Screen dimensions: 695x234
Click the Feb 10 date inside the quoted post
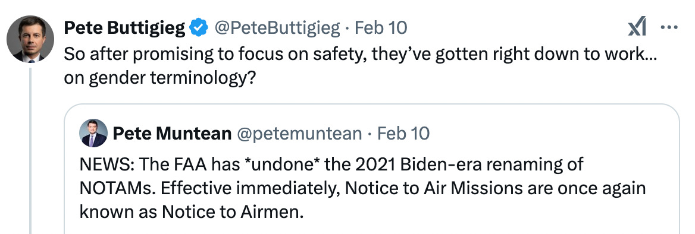coord(403,133)
